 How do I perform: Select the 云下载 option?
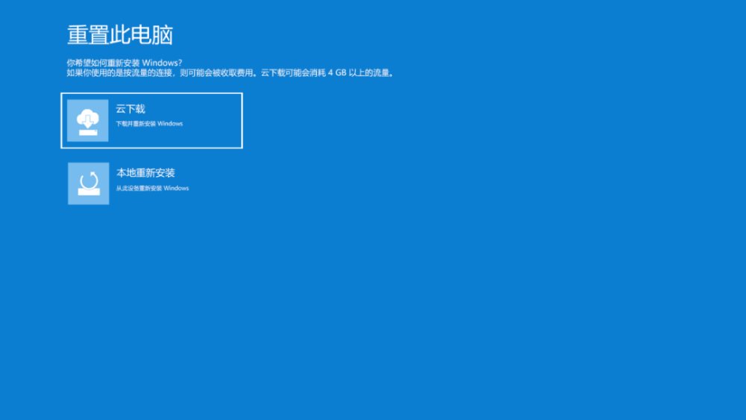point(151,120)
